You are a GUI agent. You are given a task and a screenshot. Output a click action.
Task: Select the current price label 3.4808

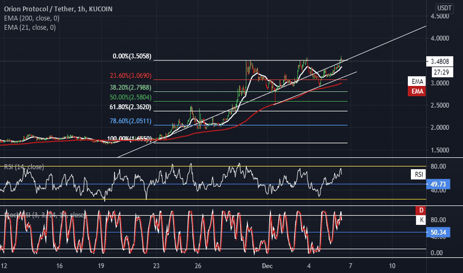440,62
